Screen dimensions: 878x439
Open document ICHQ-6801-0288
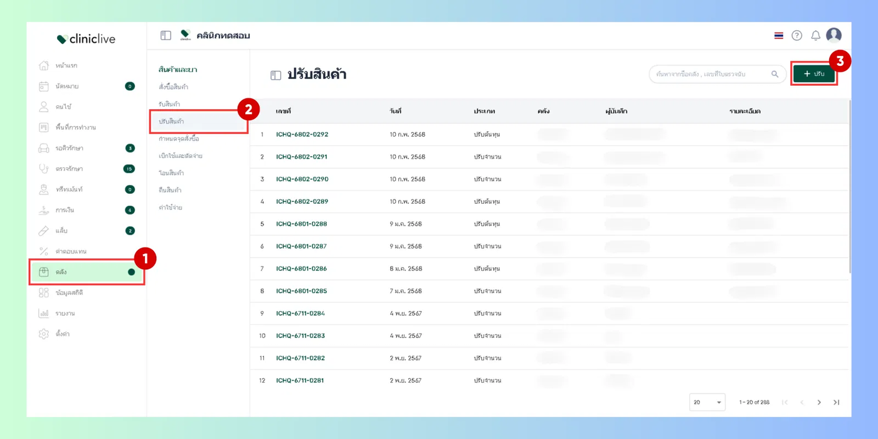pos(302,224)
